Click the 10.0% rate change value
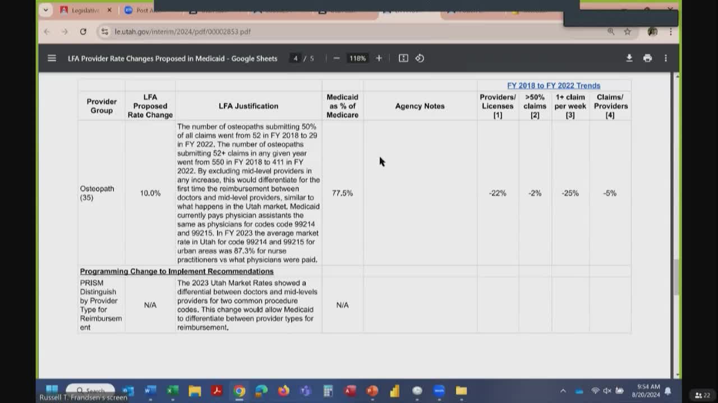The image size is (718, 403). (x=150, y=193)
